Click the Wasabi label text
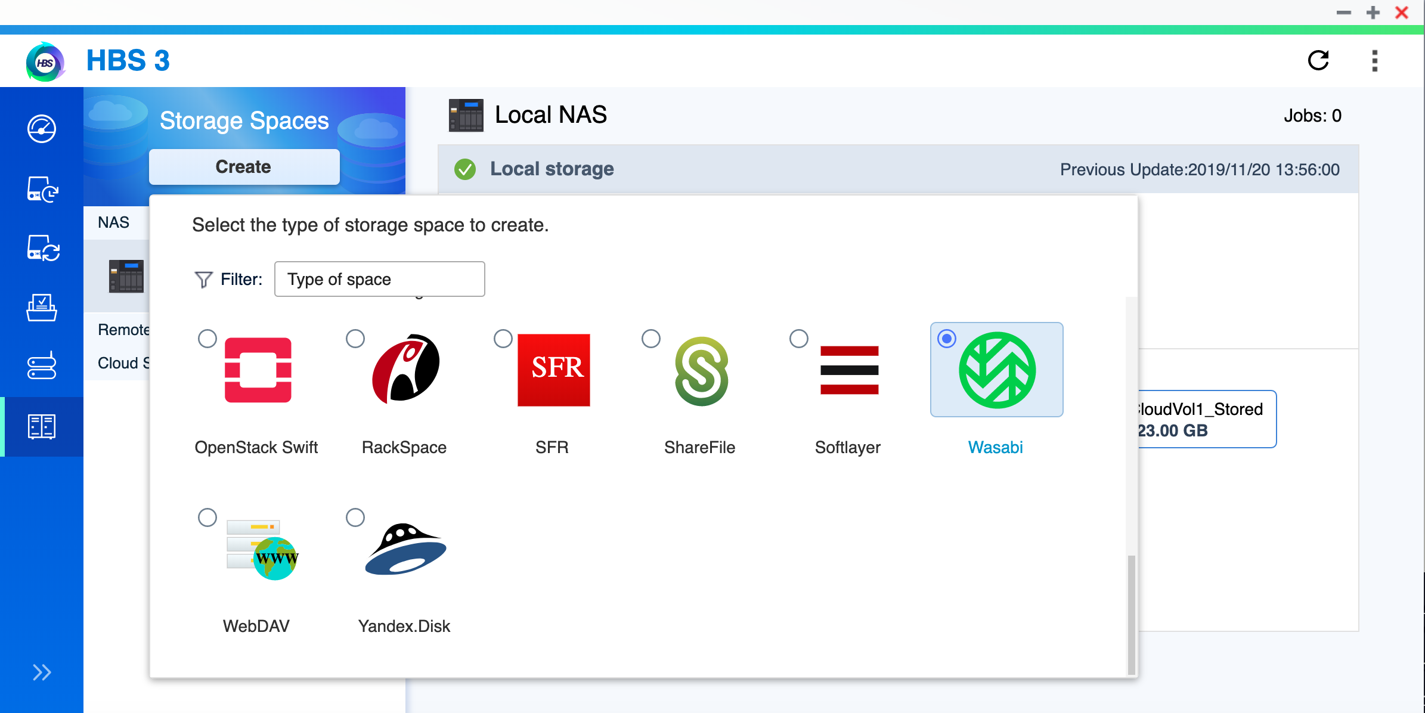 click(x=996, y=447)
